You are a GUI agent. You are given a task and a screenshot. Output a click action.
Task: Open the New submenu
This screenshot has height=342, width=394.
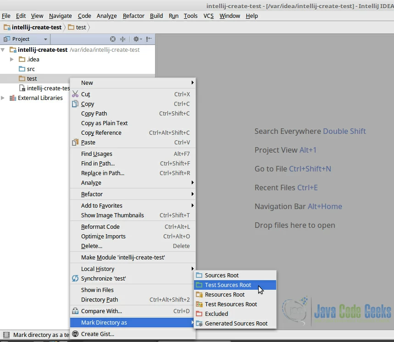pyautogui.click(x=133, y=83)
